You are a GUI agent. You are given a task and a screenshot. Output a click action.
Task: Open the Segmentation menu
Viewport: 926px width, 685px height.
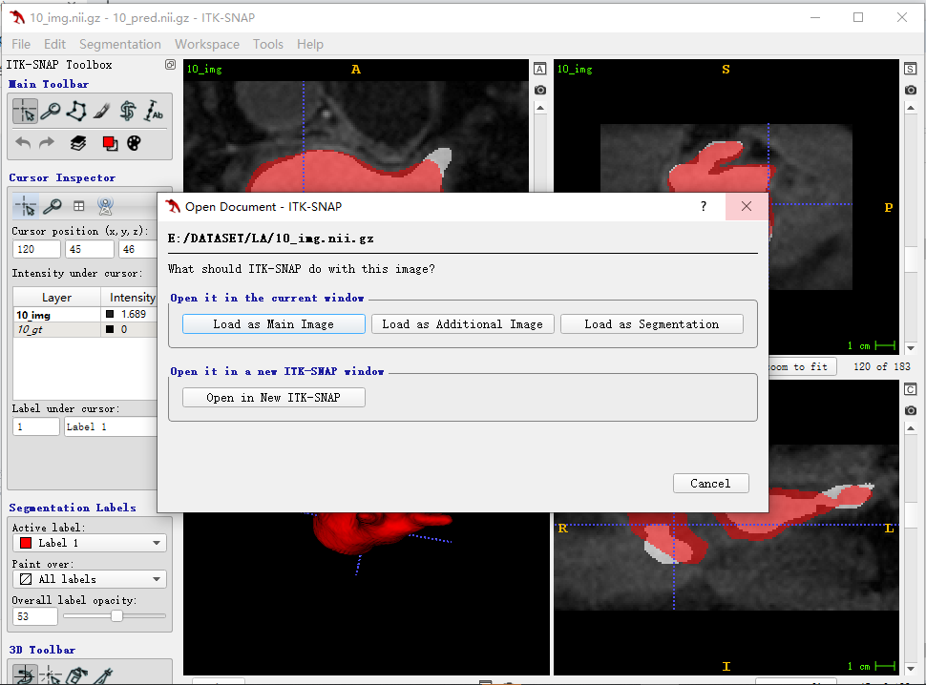point(120,44)
